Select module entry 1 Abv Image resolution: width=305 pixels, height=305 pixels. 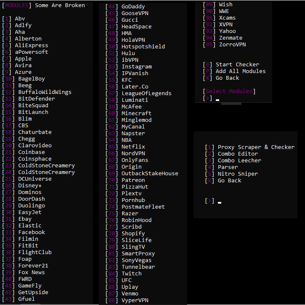coord(13,19)
